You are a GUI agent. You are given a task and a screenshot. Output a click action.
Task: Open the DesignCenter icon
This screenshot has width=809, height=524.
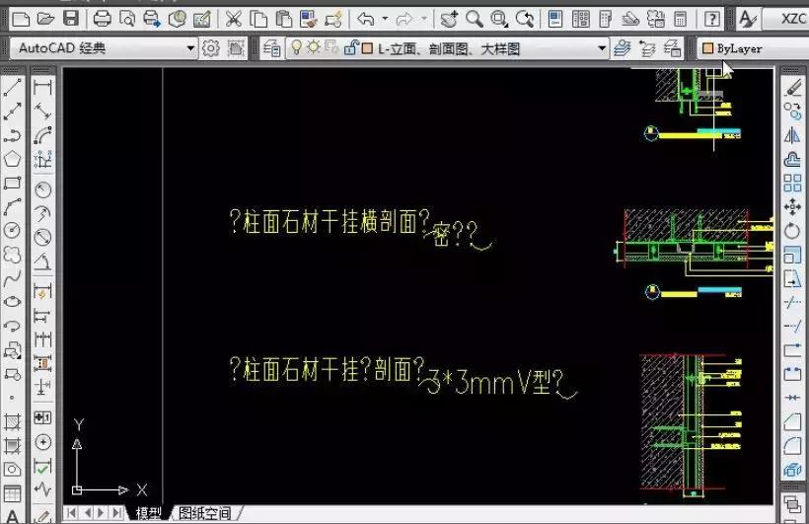581,20
